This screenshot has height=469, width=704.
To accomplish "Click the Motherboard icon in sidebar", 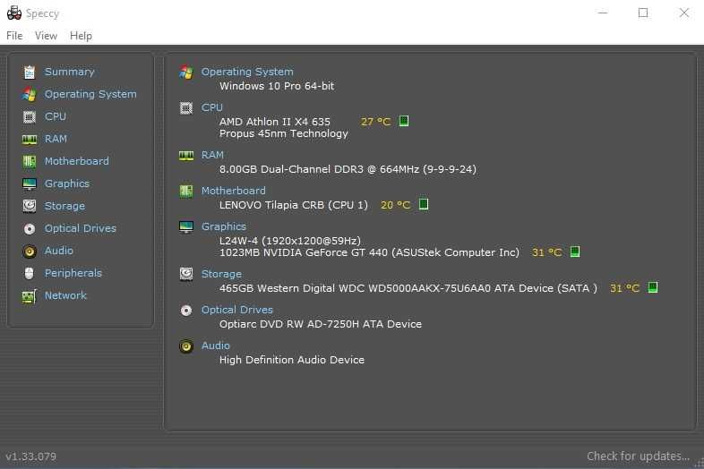I will pyautogui.click(x=30, y=161).
